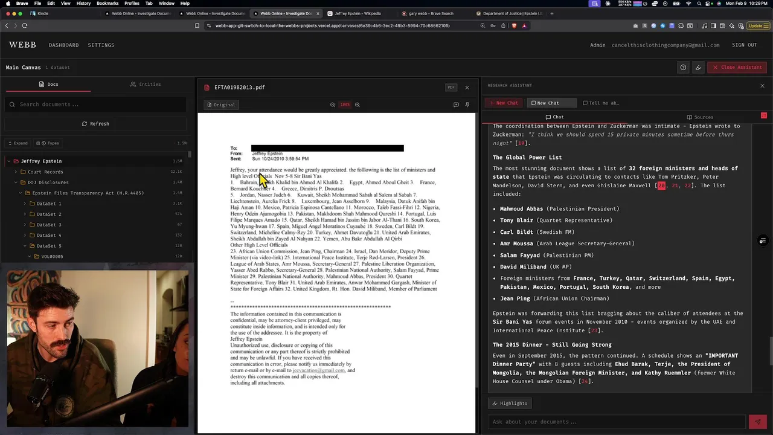The width and height of the screenshot is (773, 435).
Task: Open the DASHBOARD nav link
Action: click(63, 45)
